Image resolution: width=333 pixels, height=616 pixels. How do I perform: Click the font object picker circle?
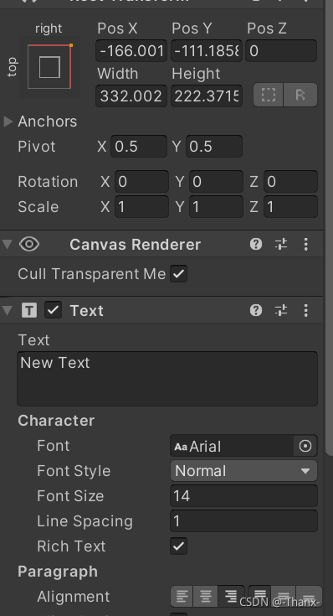(x=305, y=446)
